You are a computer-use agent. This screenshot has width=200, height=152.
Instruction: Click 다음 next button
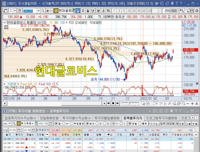(188, 123)
